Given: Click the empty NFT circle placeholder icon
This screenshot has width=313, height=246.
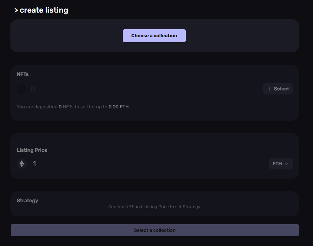Looking at the screenshot, I should point(22,89).
